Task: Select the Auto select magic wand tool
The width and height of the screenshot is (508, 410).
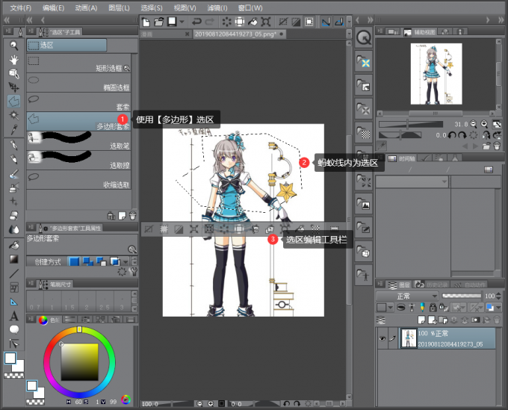Action: [13, 115]
